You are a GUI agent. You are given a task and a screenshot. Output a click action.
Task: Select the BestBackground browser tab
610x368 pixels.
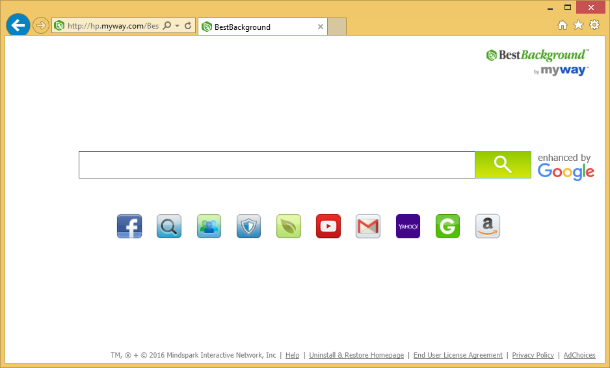coord(263,27)
